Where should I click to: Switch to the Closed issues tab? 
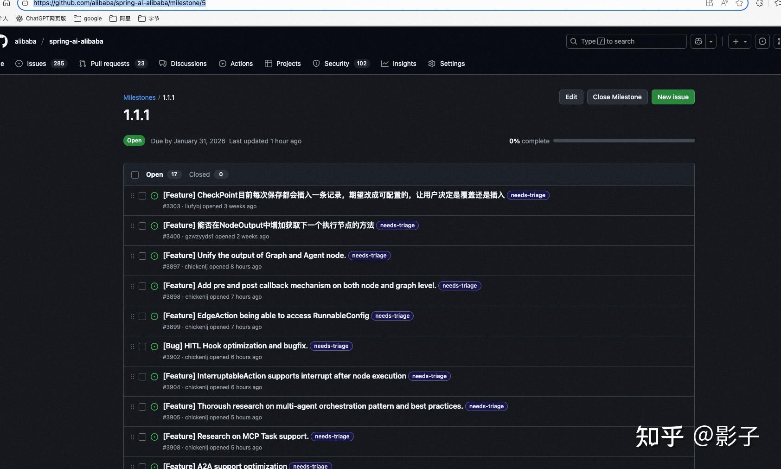click(x=199, y=174)
